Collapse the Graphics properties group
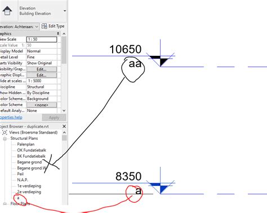267x213 pixels. click(x=58, y=34)
